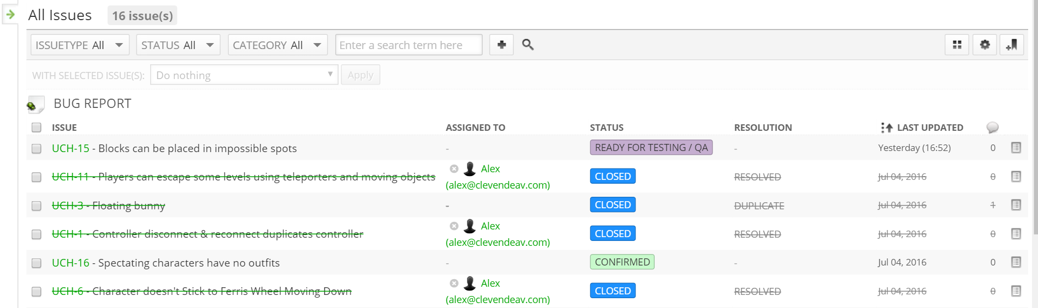Remove Alex assignee from UCH-11

click(454, 169)
